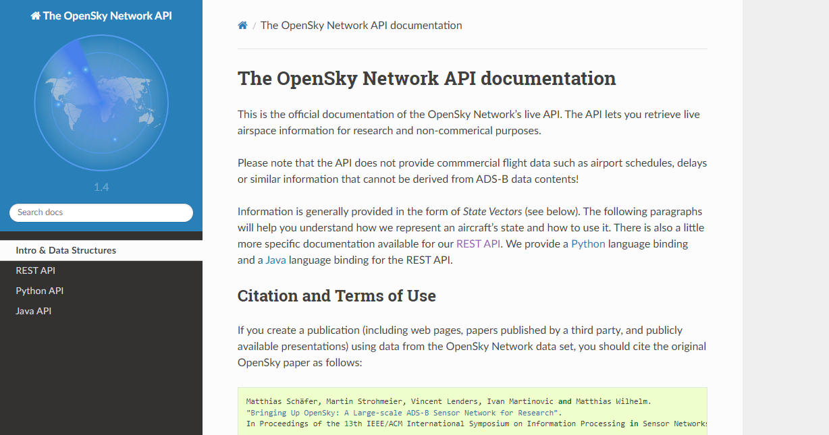Click The OpenSky Network API sidebar title text
Screen dimensions: 829x435
pyautogui.click(x=107, y=16)
